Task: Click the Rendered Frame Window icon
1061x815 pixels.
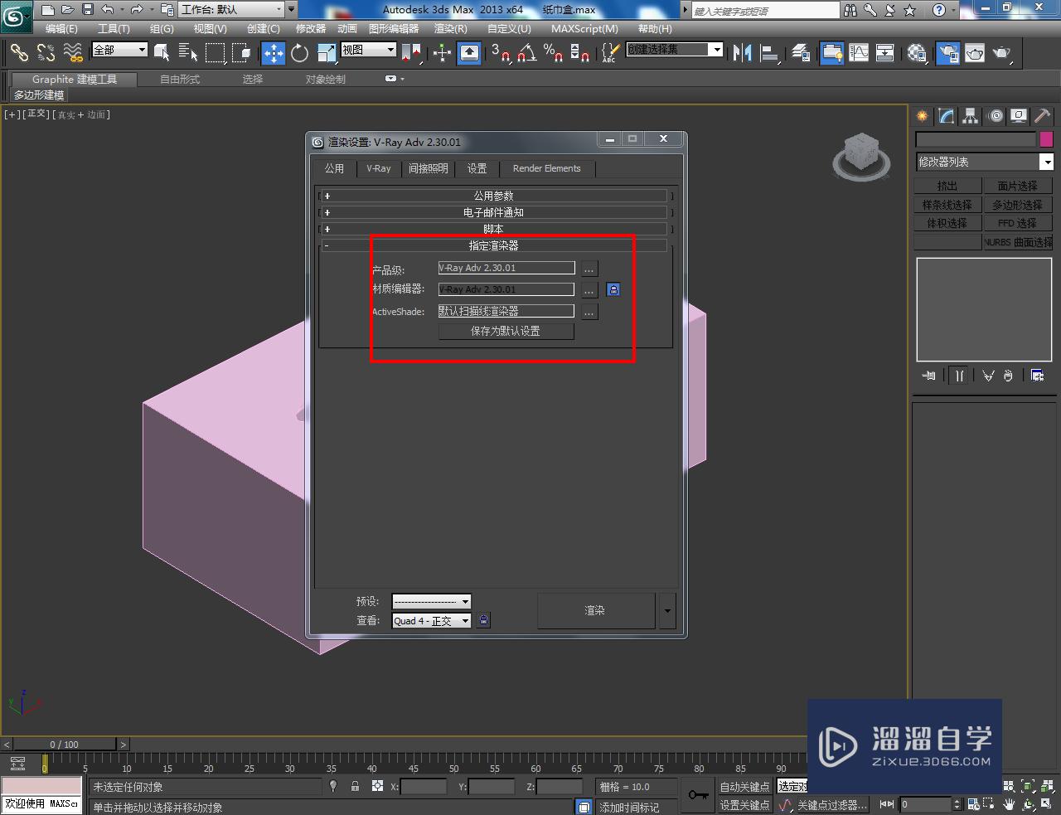Action: [975, 53]
